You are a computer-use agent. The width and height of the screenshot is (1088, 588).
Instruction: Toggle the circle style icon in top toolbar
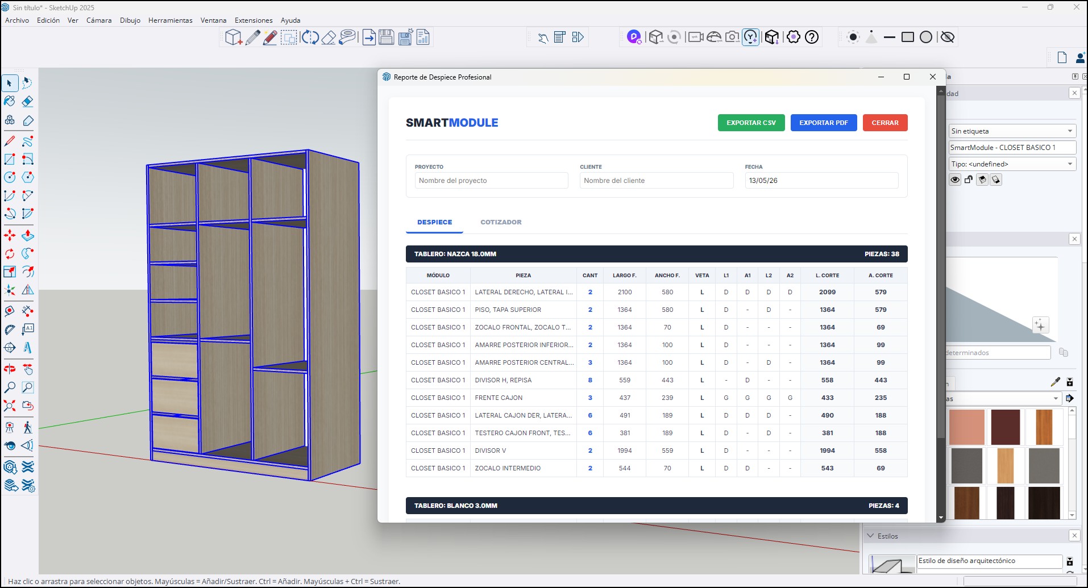point(926,37)
